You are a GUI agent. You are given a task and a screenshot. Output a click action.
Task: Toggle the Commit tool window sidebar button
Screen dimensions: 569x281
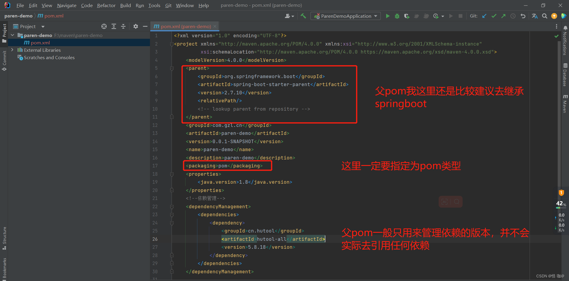(x=4, y=61)
